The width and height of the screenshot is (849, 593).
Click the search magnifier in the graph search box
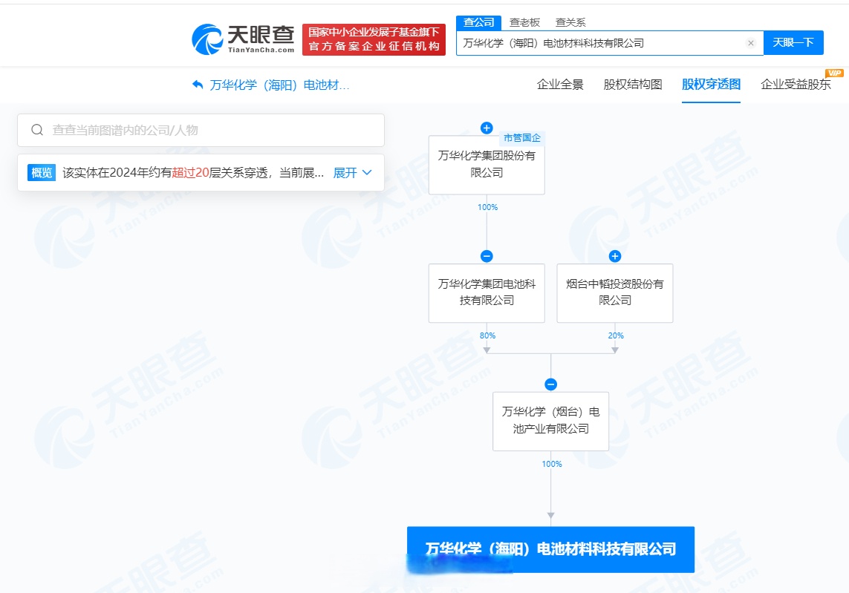coord(36,129)
